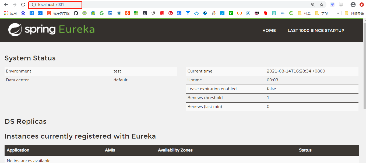The height and width of the screenshot is (163, 366).
Task: Go to HOME in Eureka navigation
Action: pos(269,31)
